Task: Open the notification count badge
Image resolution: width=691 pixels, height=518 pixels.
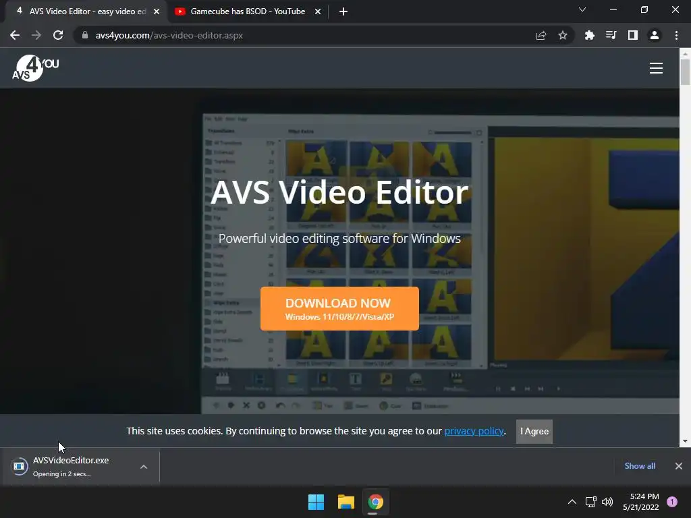Action: 672,502
